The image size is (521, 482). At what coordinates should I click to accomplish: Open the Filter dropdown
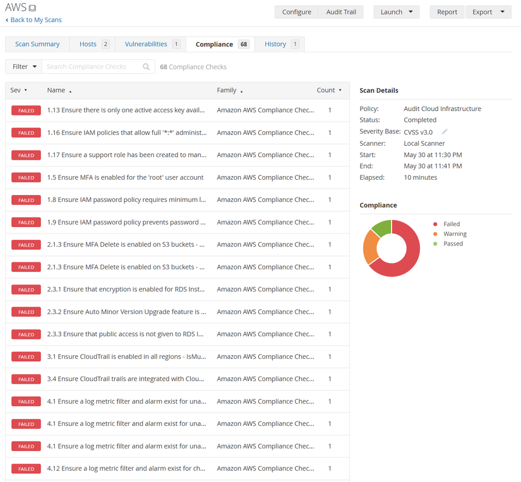tap(23, 67)
